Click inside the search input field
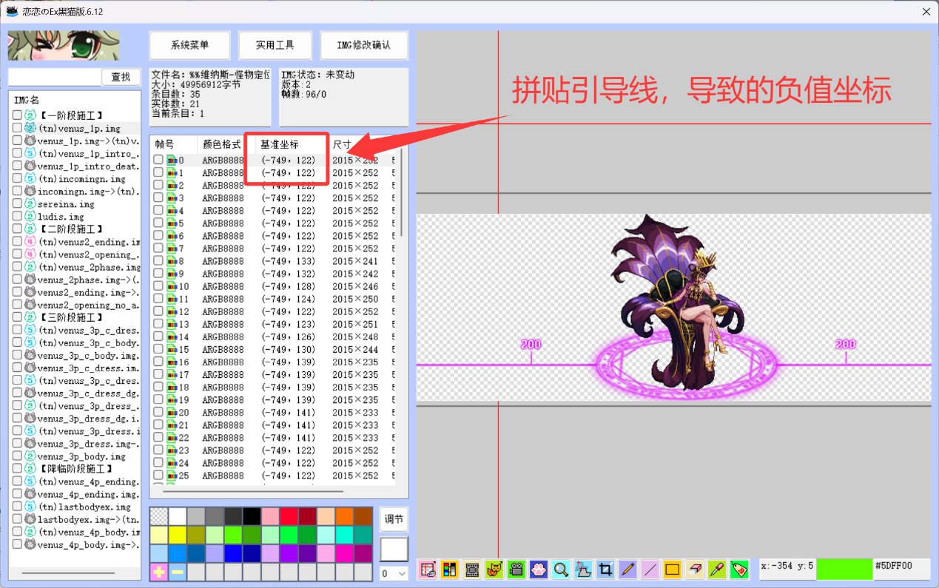 [x=55, y=76]
